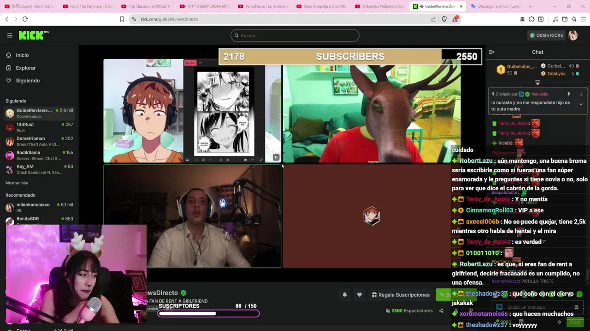Click the share icon in address bar
Image resolution: width=590 pixels, height=331 pixels.
(433, 19)
